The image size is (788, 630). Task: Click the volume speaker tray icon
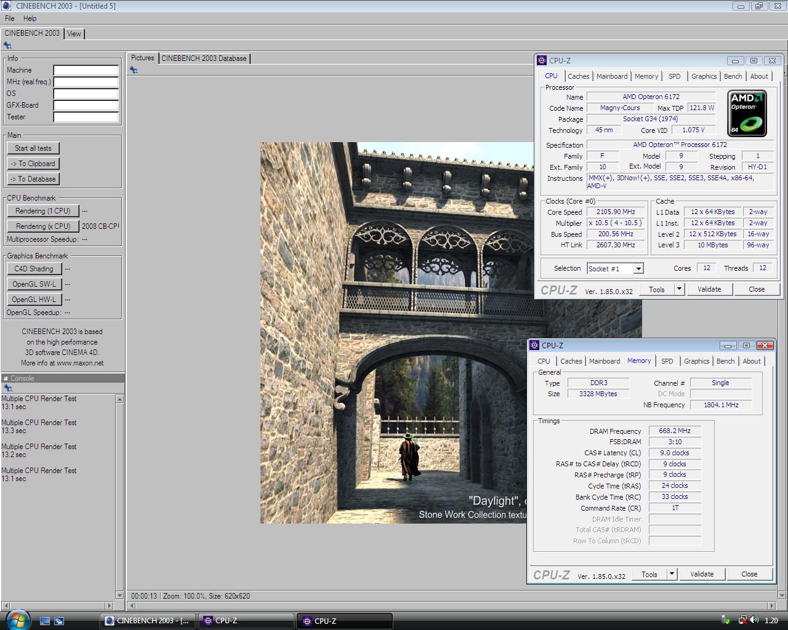pyautogui.click(x=755, y=621)
